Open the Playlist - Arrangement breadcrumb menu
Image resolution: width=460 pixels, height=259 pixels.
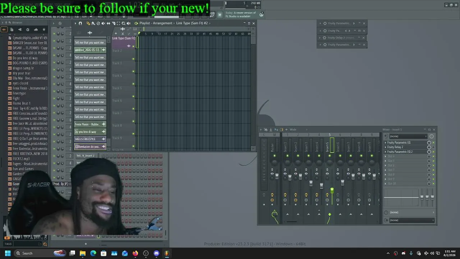pos(156,23)
